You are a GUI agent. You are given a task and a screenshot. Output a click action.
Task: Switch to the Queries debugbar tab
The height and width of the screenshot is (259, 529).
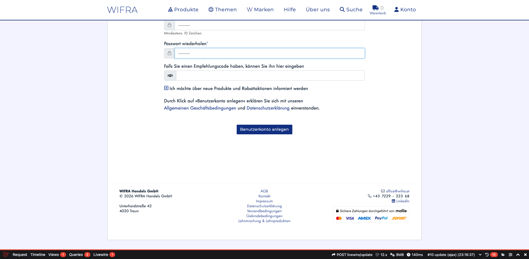pyautogui.click(x=76, y=255)
